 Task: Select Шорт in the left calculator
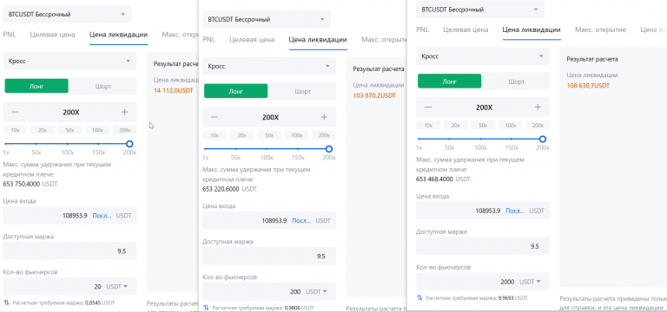coord(103,86)
